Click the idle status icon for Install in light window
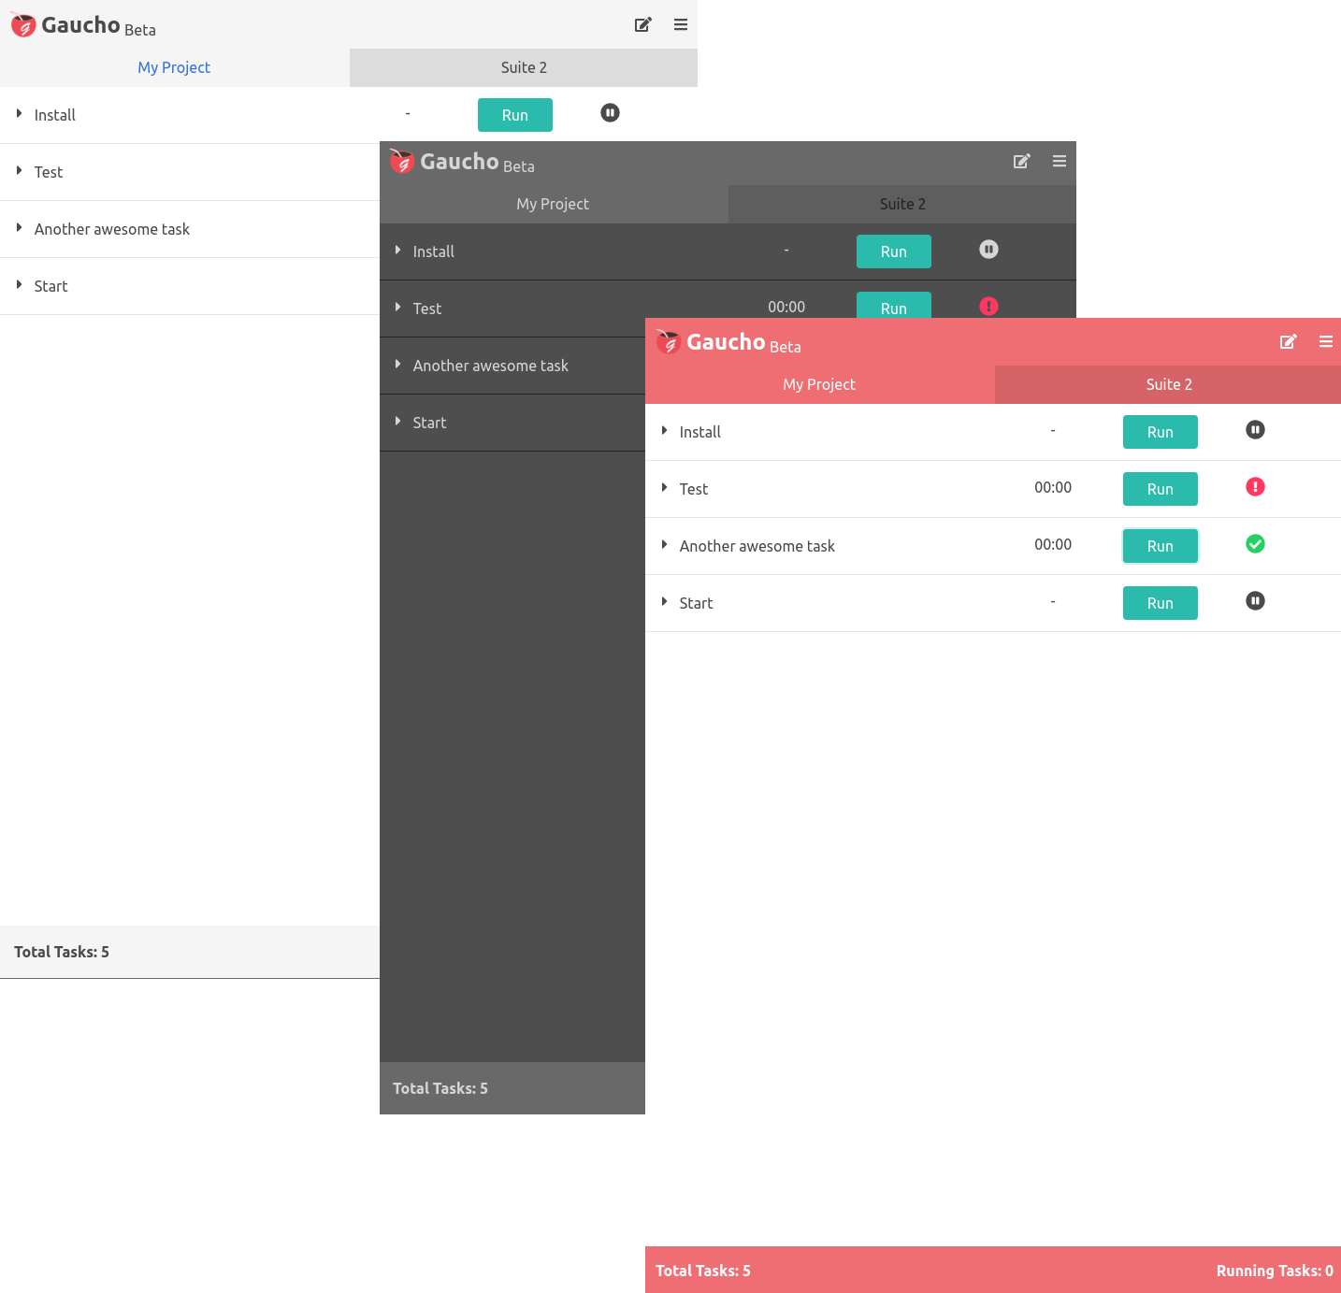 tap(610, 113)
